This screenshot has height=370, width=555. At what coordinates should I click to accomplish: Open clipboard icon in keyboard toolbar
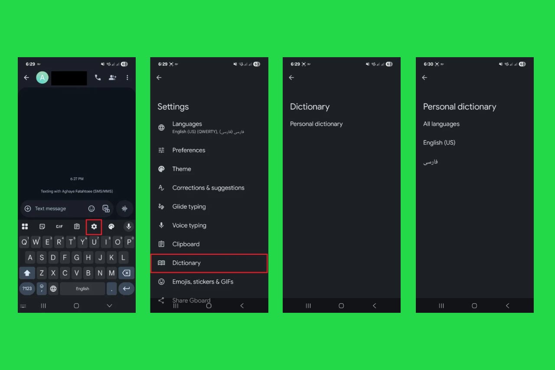[x=77, y=227]
